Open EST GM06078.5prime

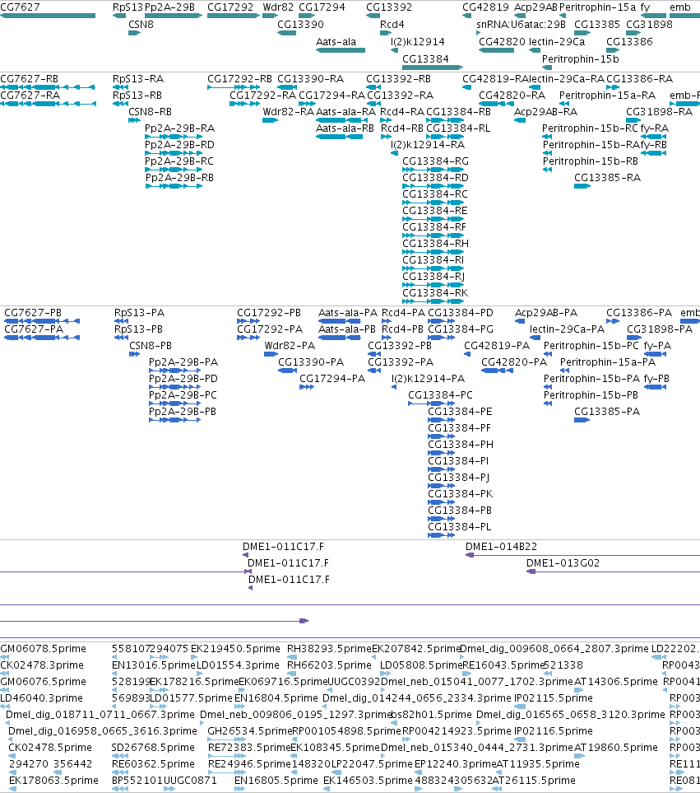click(x=44, y=650)
